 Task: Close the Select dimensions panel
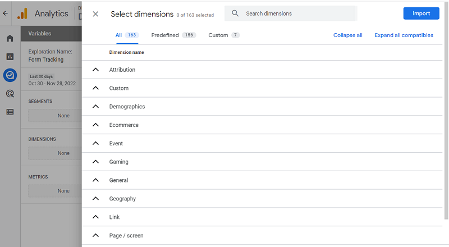tap(95, 13)
